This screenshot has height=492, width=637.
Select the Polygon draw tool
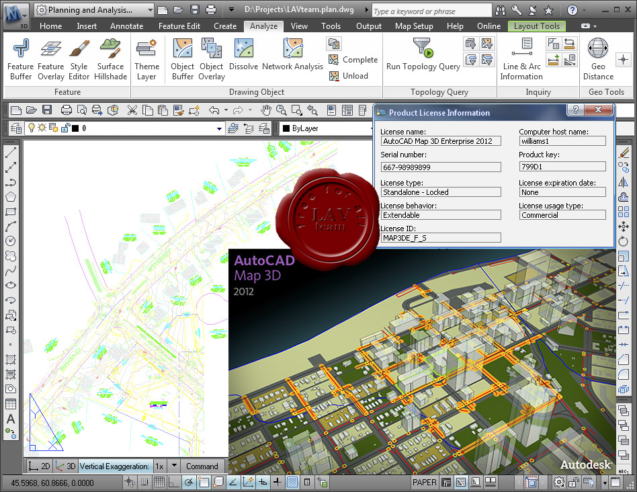[11, 197]
